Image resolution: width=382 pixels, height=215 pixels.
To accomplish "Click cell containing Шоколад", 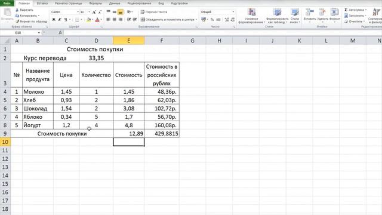I will coord(38,109).
